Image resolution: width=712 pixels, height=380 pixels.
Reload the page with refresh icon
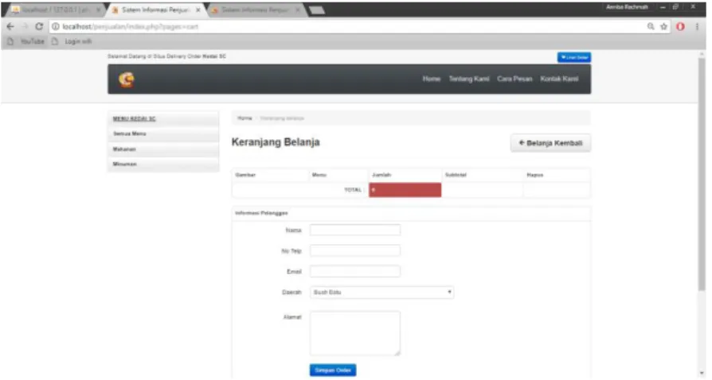click(39, 27)
